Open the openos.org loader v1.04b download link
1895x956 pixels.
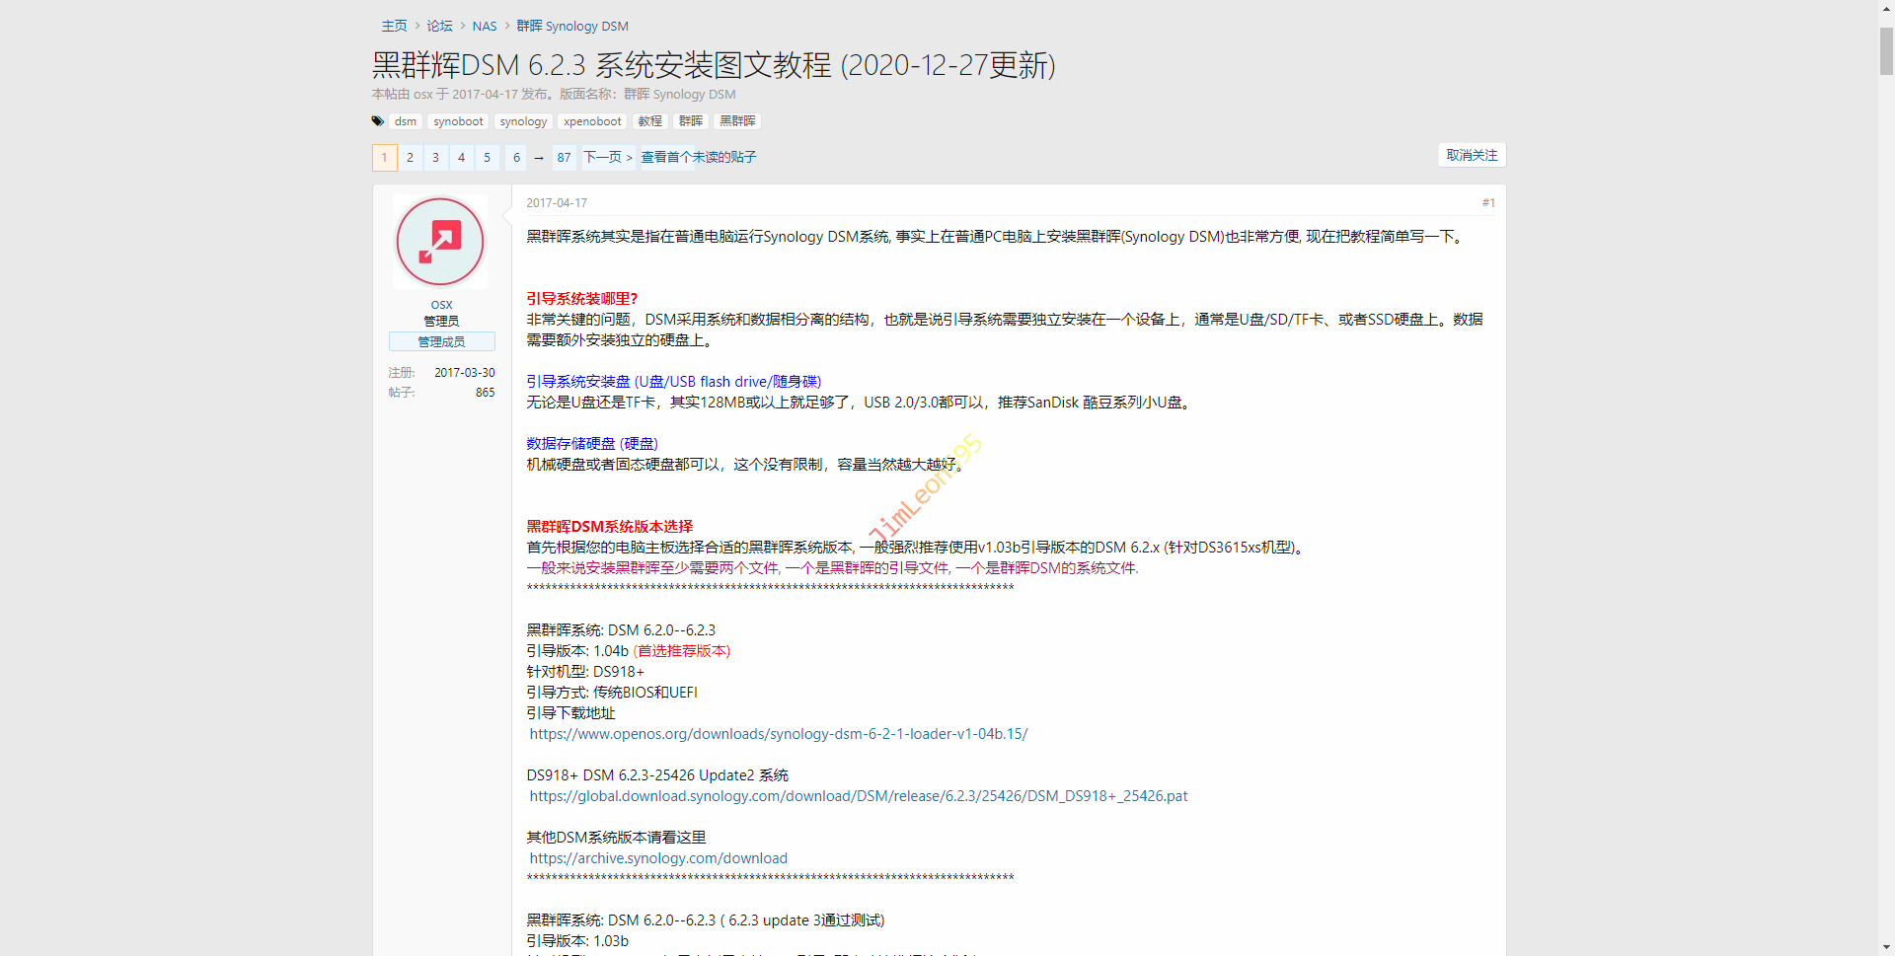[778, 734]
